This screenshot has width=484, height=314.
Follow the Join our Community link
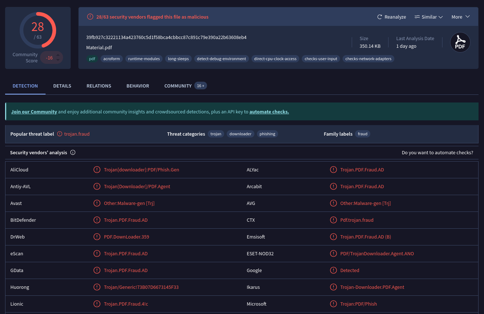coord(34,112)
